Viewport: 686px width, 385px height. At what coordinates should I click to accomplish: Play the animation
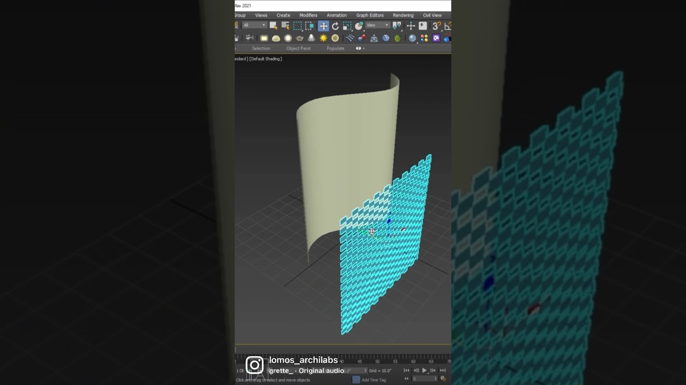coord(424,371)
